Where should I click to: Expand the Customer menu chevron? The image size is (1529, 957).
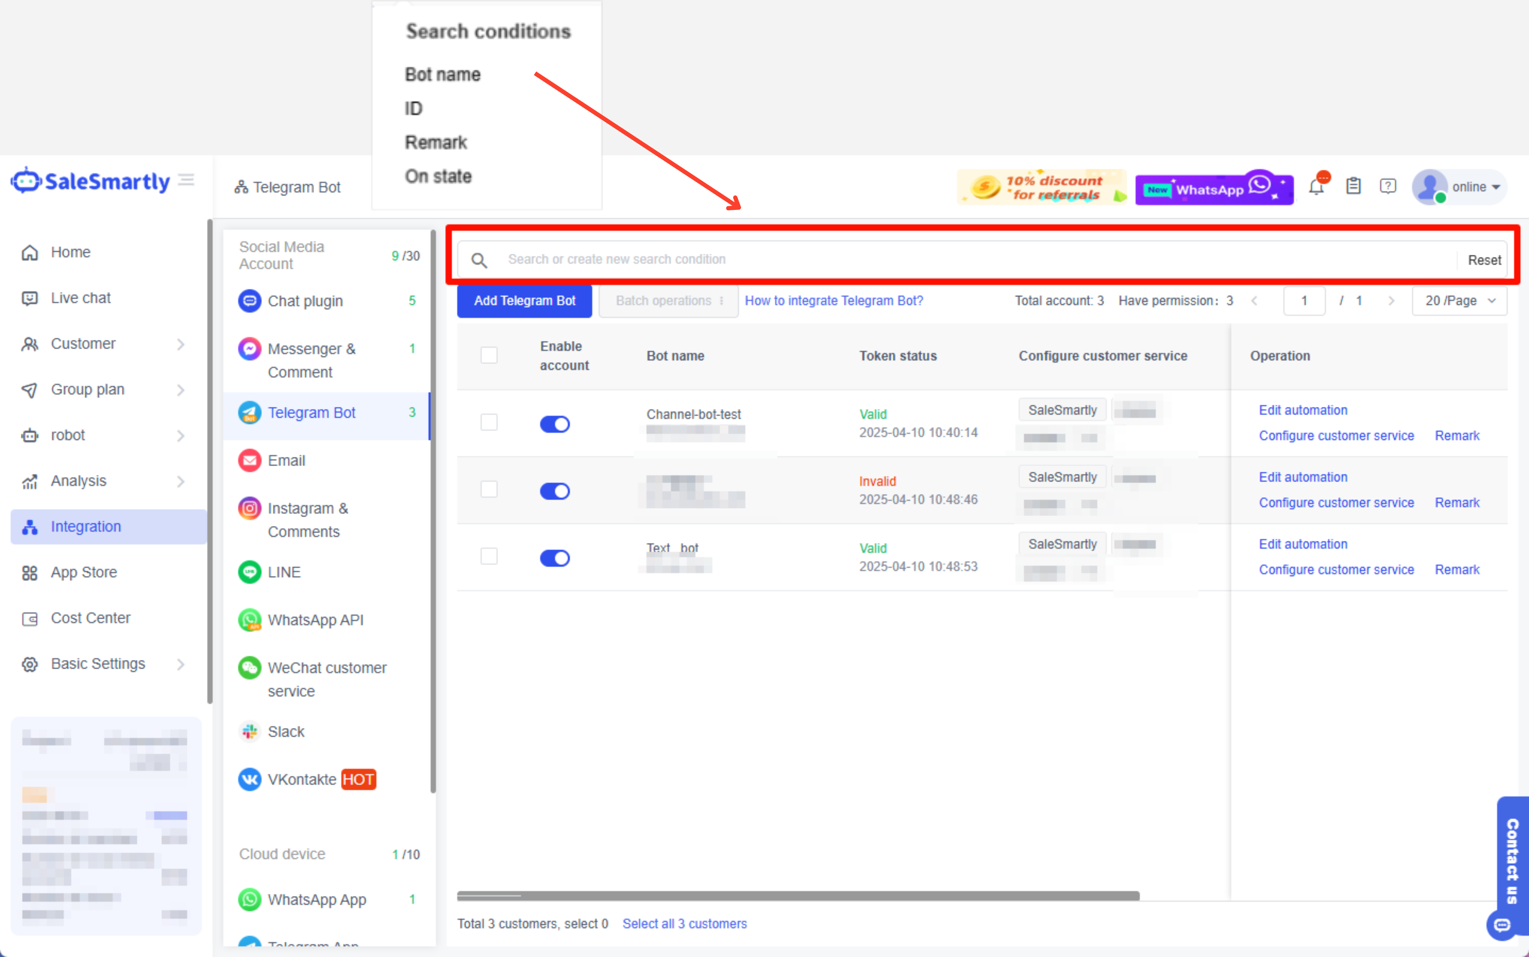181,344
